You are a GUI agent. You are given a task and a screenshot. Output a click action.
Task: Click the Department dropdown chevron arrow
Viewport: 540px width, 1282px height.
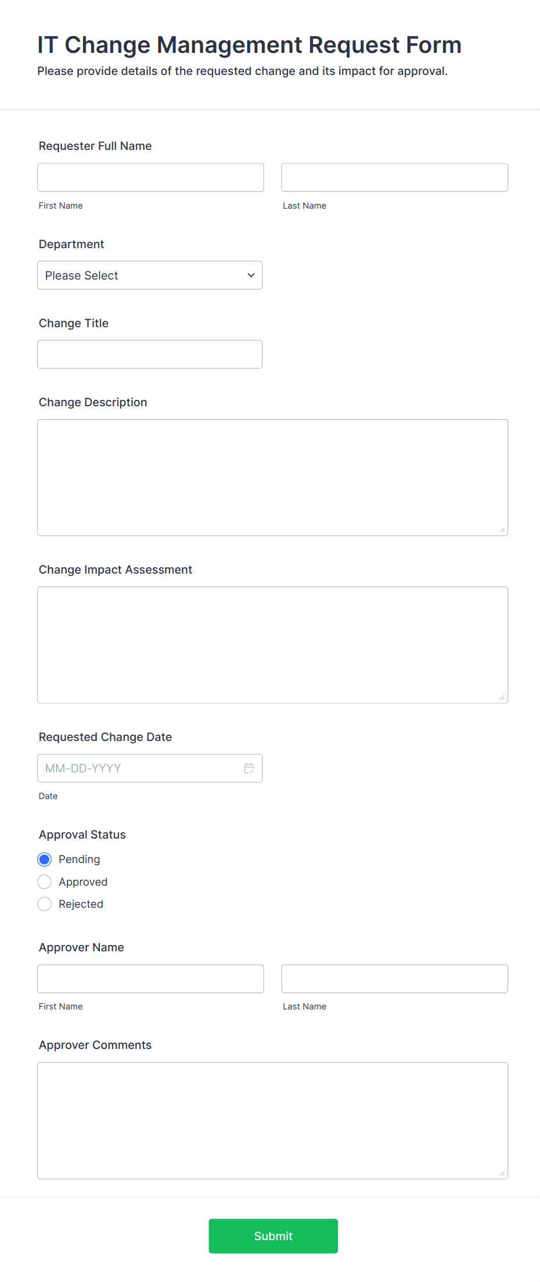click(x=250, y=275)
